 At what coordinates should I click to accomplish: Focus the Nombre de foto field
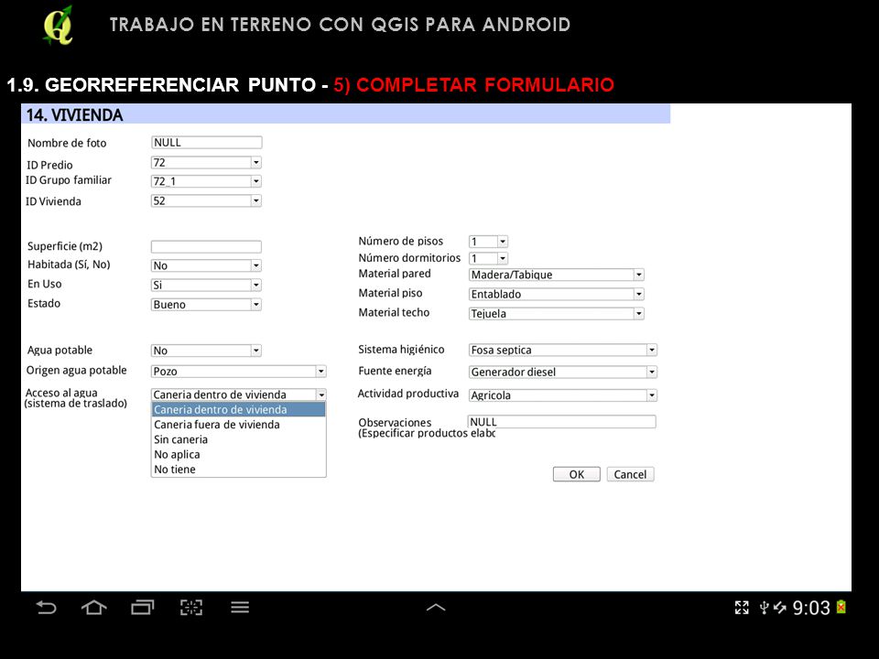(206, 143)
